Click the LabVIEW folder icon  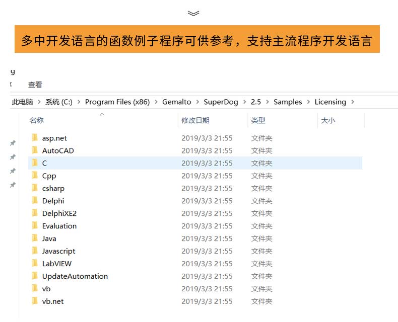[35, 263]
